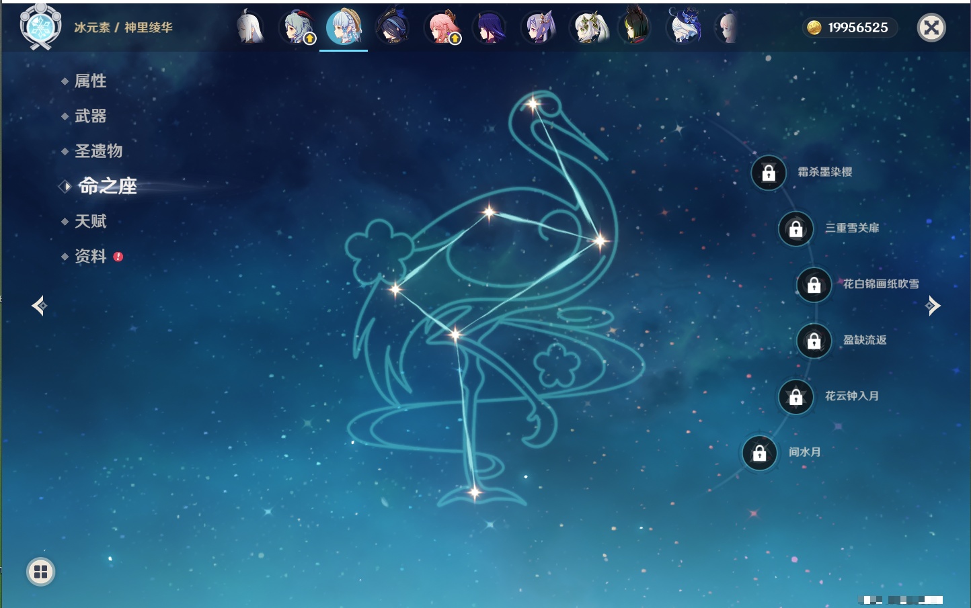
Task: View the 间水月 constellation label
Action: 805,452
